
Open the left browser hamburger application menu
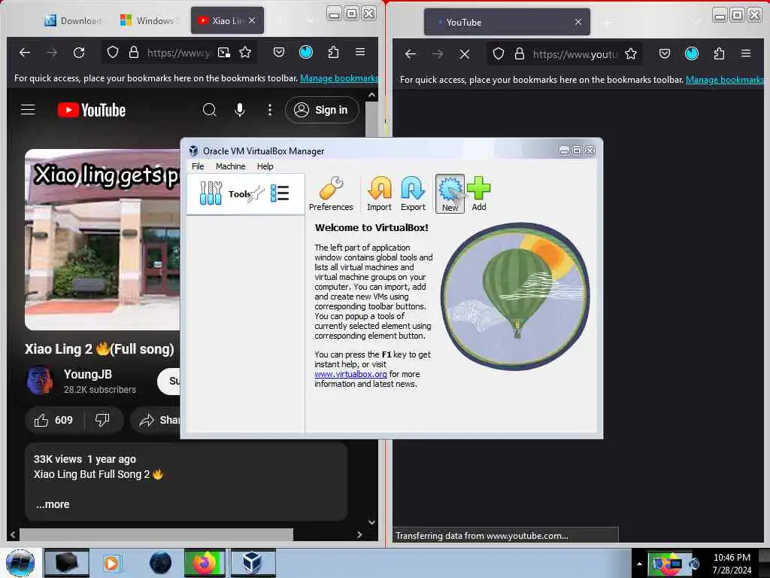360,52
